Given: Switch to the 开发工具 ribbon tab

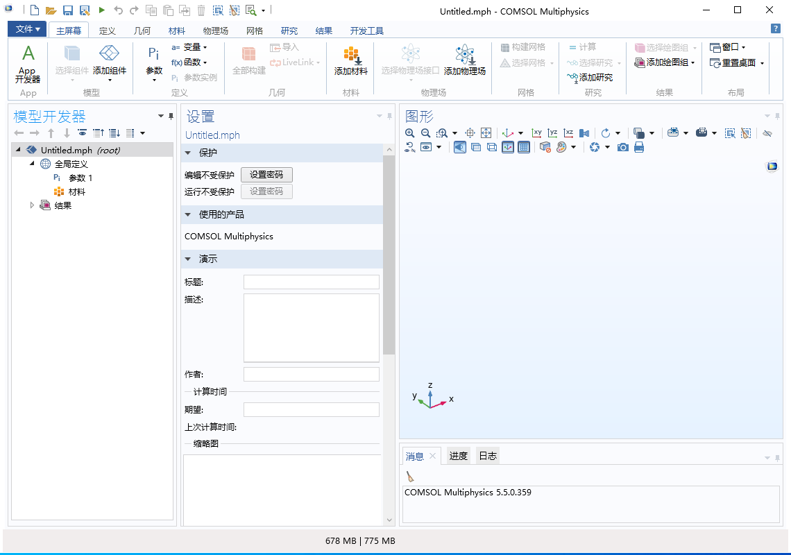Looking at the screenshot, I should (x=367, y=31).
